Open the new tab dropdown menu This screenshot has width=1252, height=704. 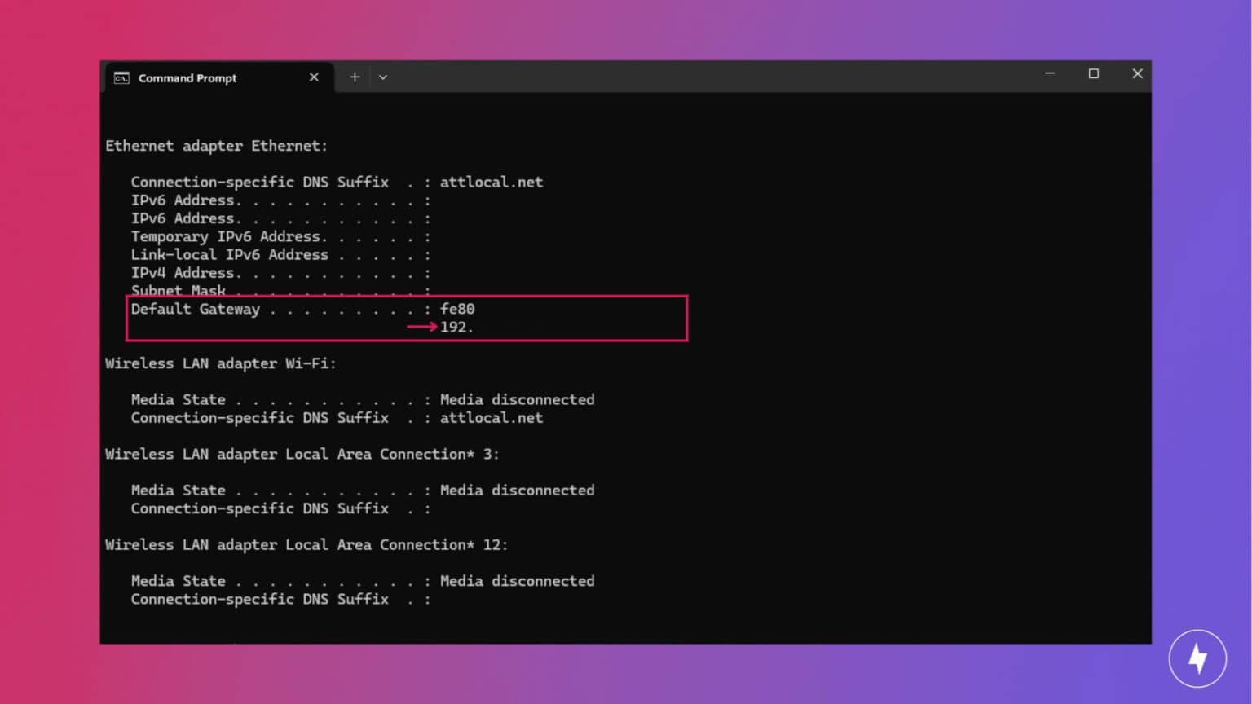[382, 76]
